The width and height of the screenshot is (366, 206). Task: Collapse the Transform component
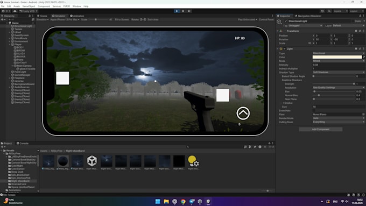278,31
